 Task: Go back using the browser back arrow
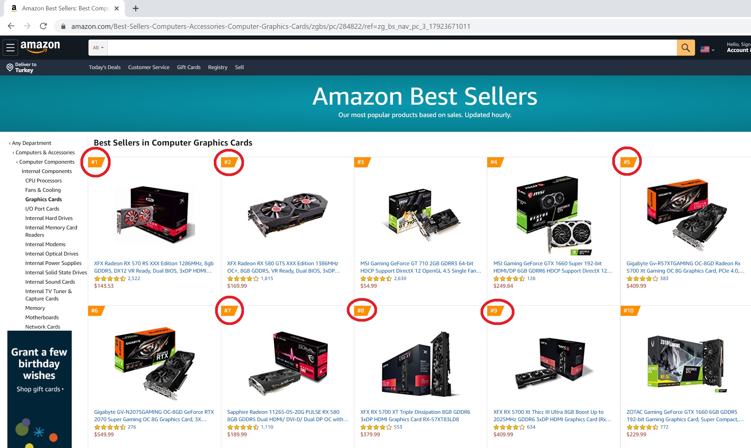(x=11, y=26)
